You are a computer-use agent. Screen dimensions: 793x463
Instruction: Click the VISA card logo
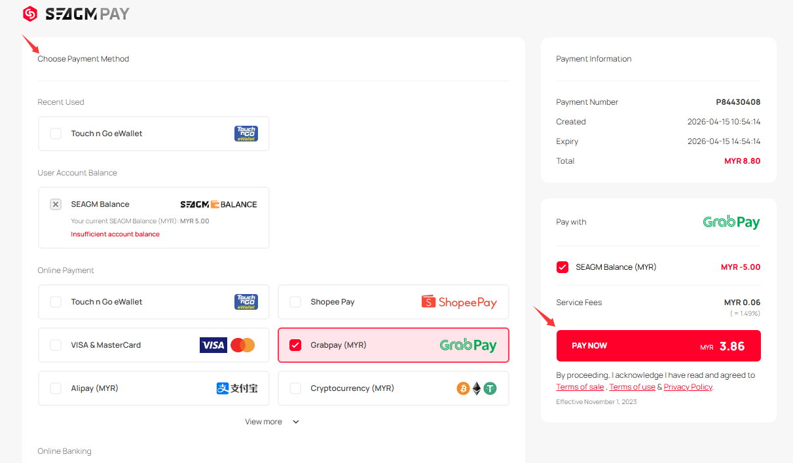point(213,345)
